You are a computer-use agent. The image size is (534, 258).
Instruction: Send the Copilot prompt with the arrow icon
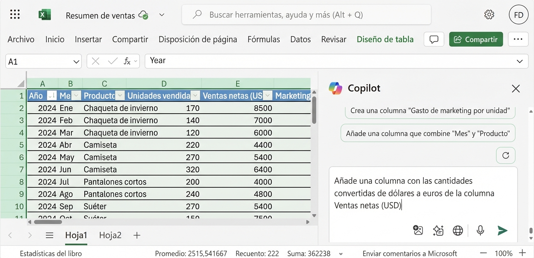click(x=502, y=230)
